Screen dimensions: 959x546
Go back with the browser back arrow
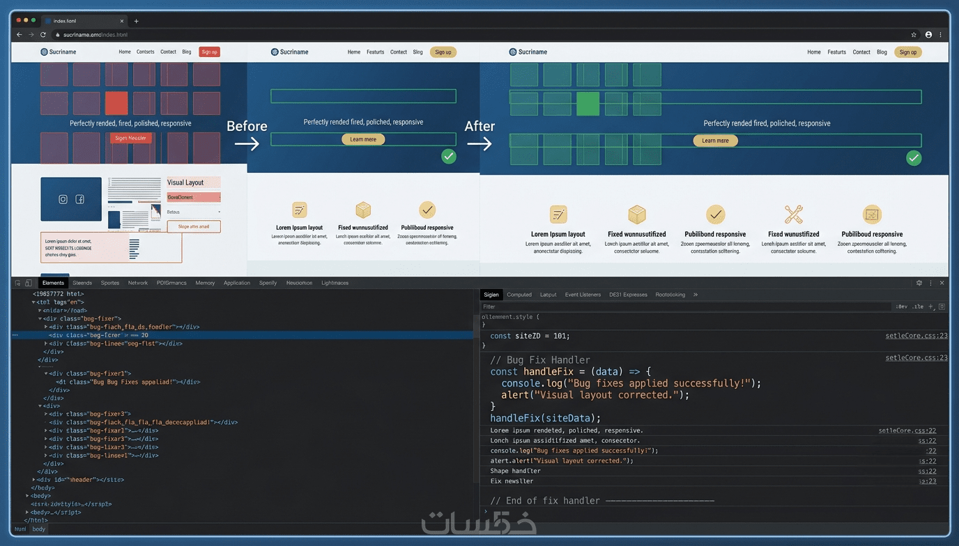(20, 34)
